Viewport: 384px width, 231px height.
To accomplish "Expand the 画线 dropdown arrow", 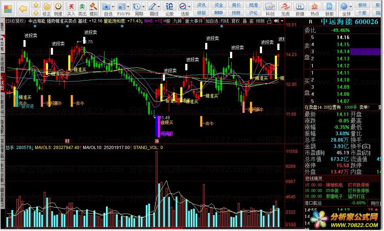I will pos(159,7).
